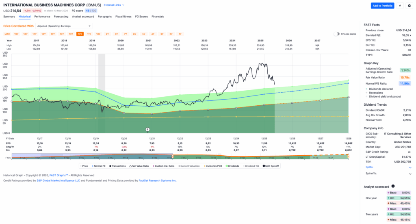Viewport: 416px width, 224px height.
Task: Go to Analyst scorecard tab
Action: click(x=83, y=16)
